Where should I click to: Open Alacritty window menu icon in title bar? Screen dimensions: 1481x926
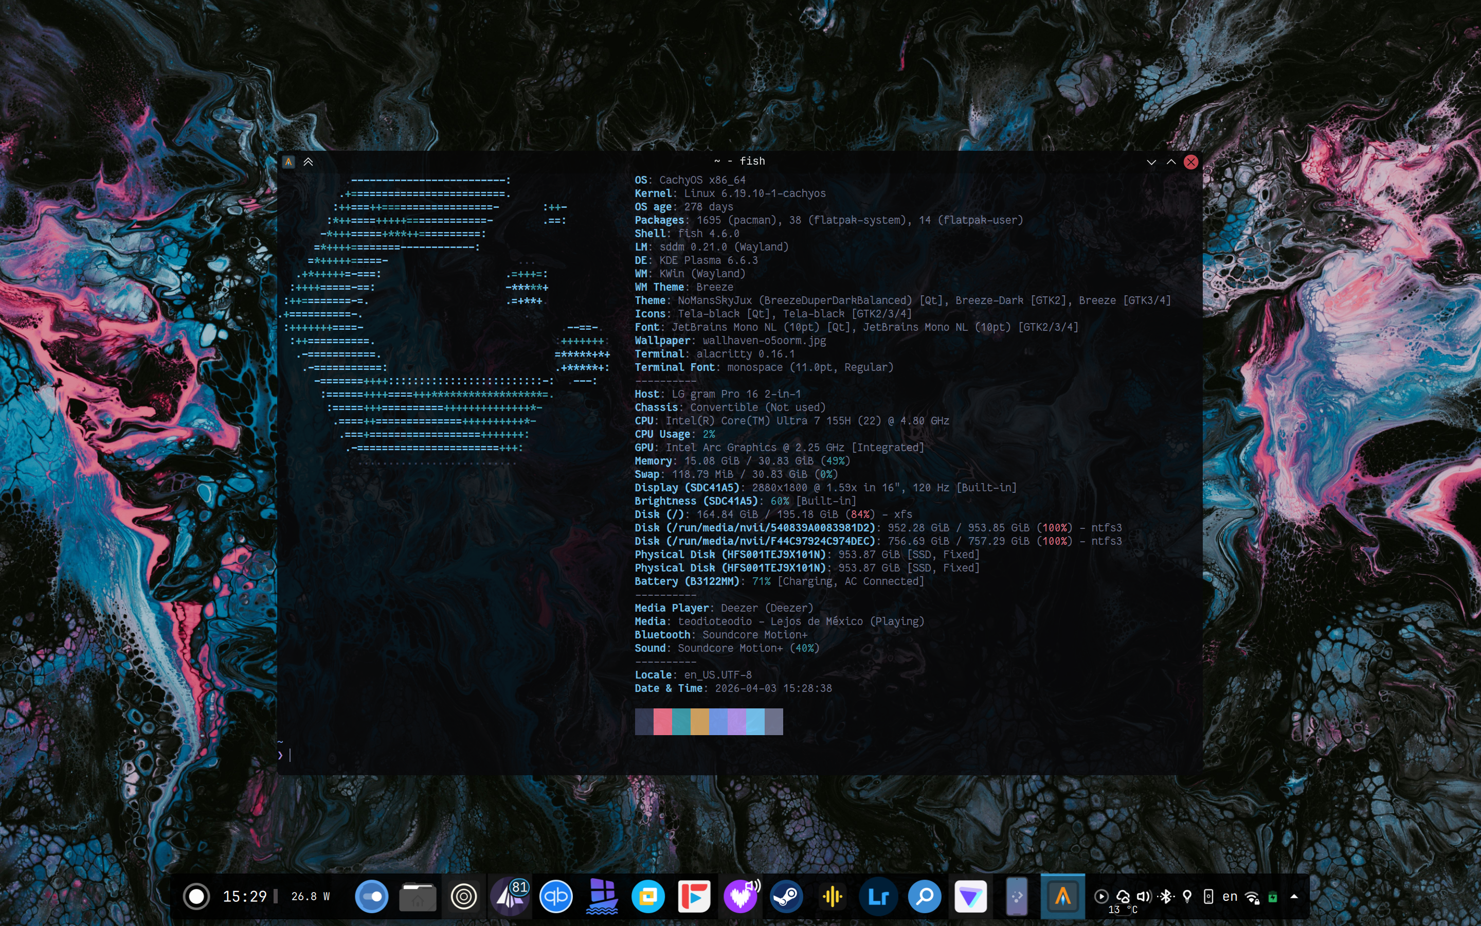289,162
